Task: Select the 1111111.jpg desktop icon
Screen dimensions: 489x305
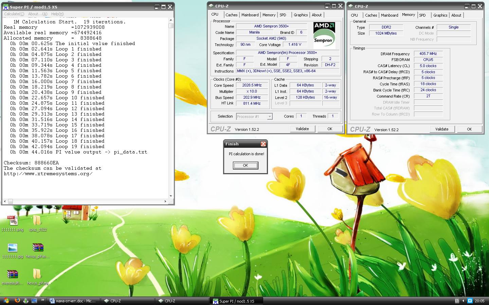Action: tap(13, 250)
